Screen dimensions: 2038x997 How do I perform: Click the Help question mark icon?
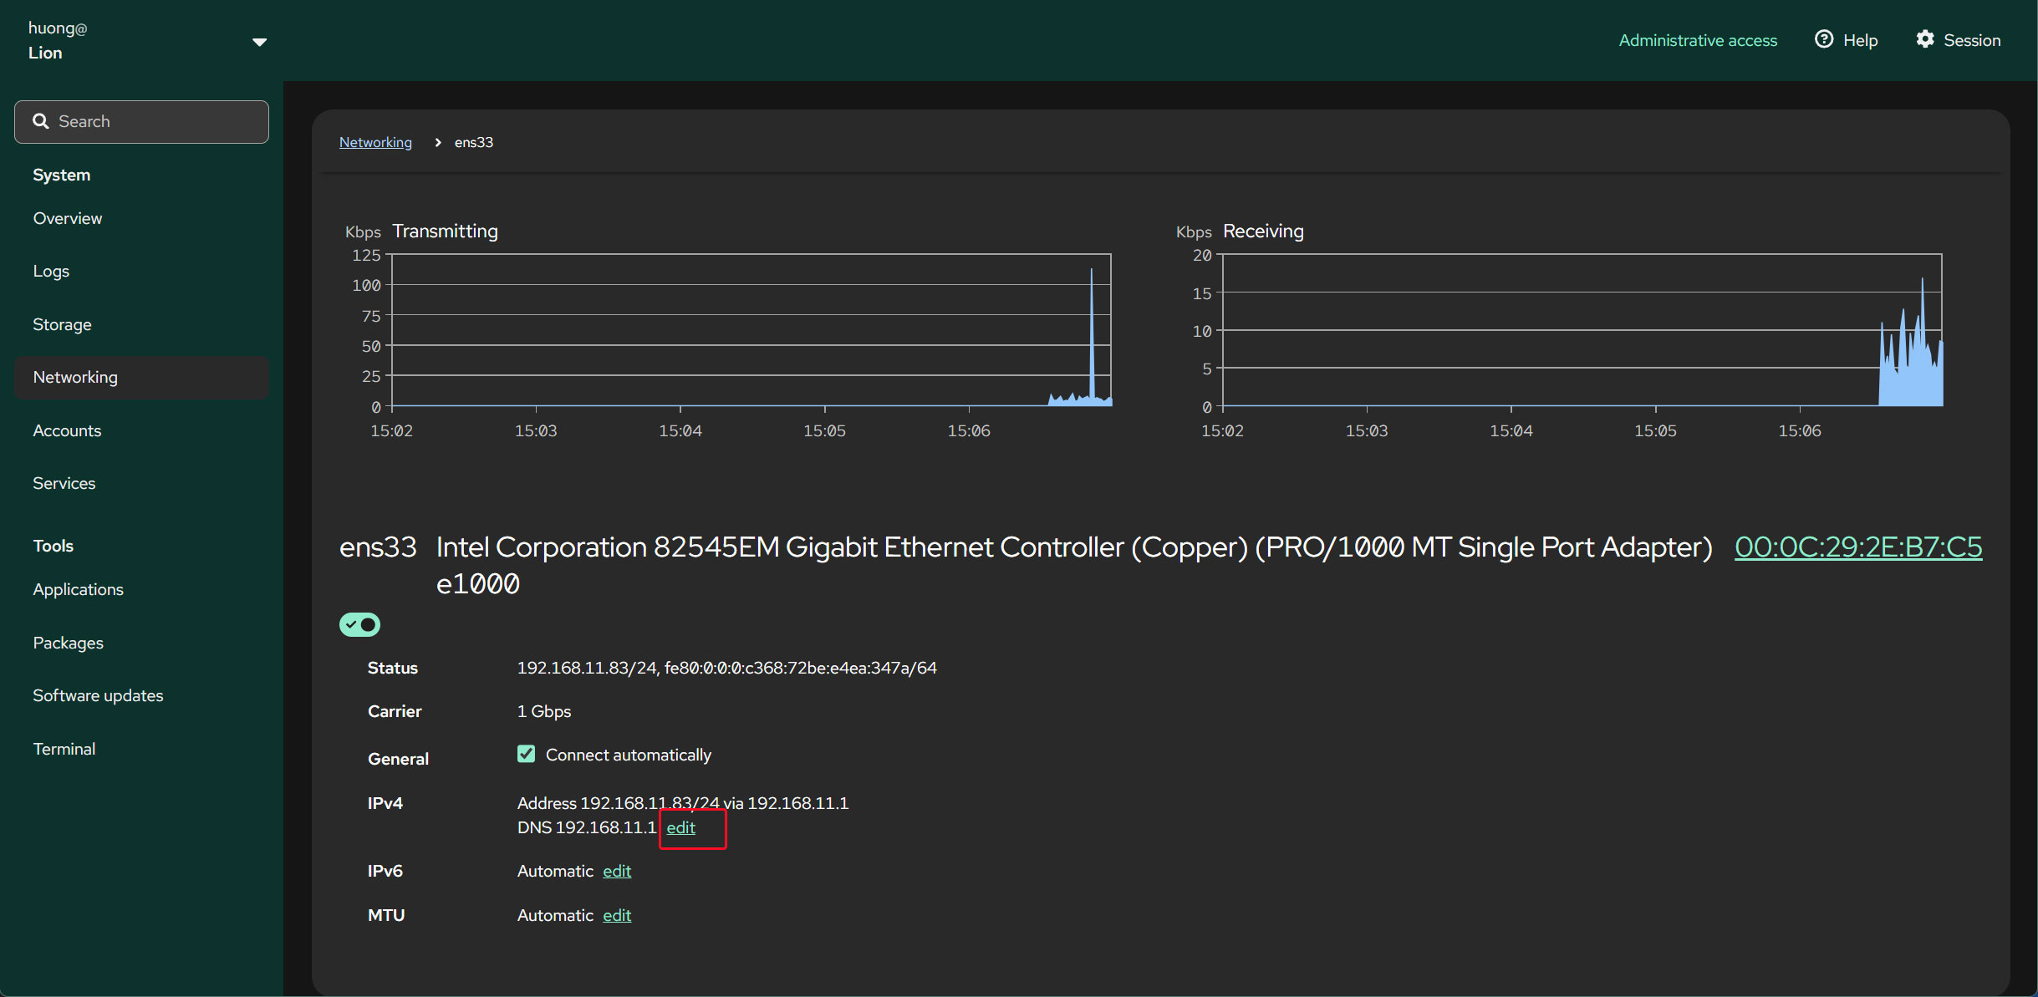coord(1824,39)
